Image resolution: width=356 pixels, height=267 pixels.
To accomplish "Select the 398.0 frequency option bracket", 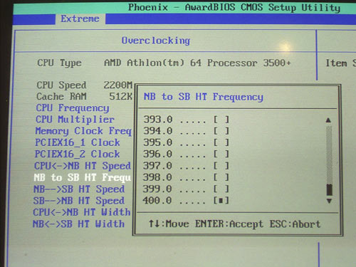I will pos(221,177).
